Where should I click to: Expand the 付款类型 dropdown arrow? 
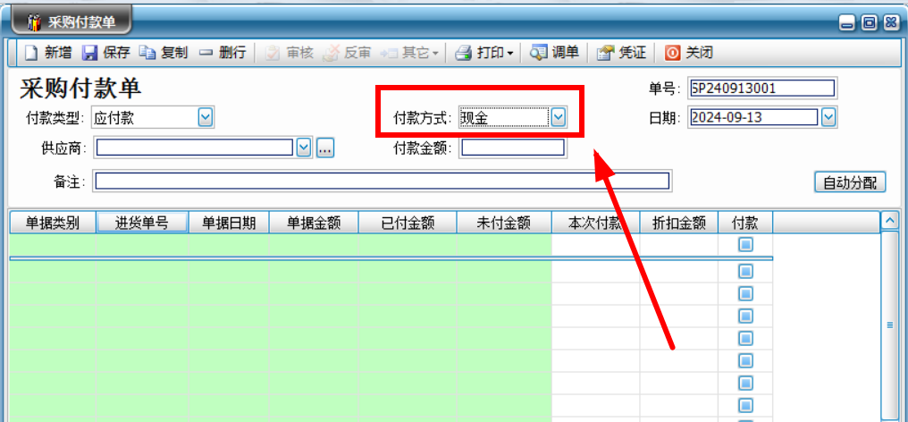(x=206, y=118)
